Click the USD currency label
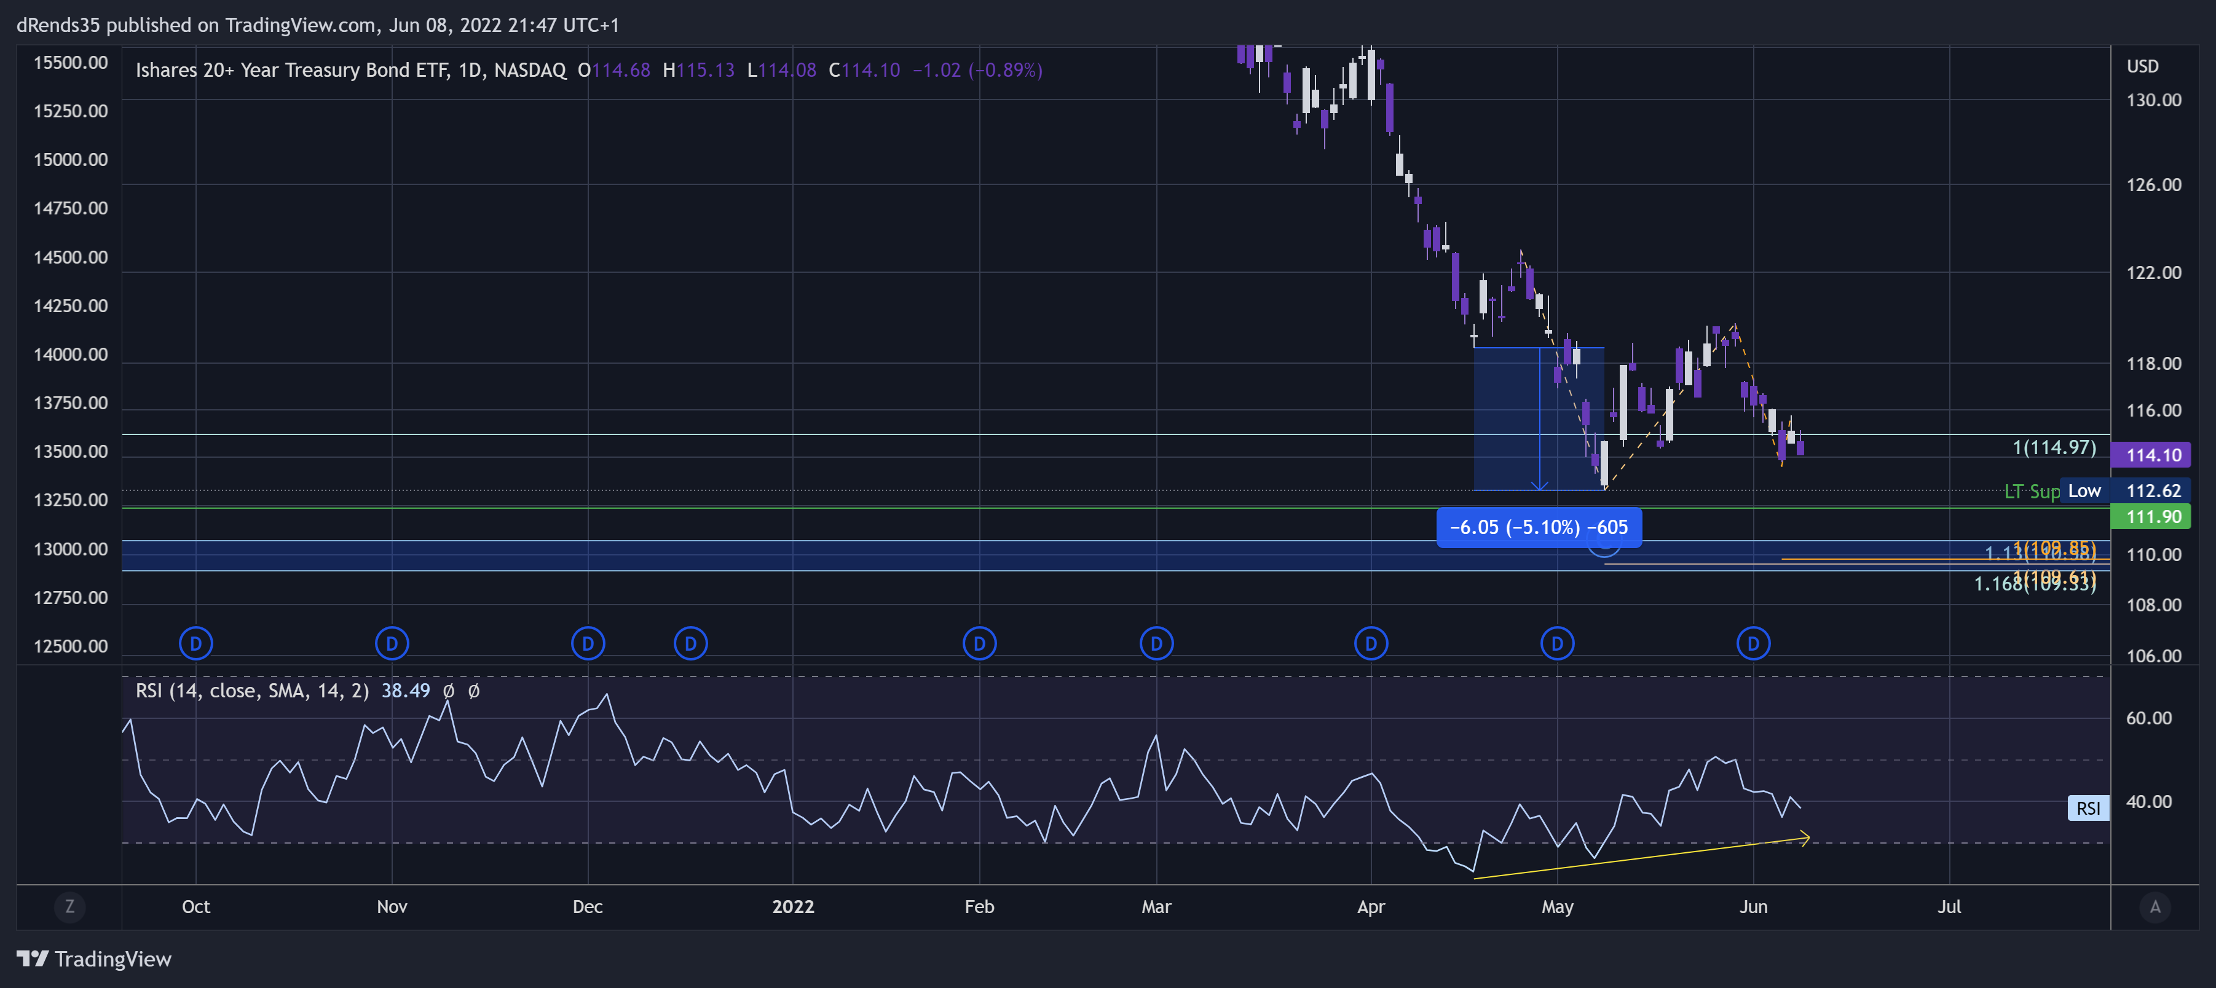Screen dimensions: 2216x988 (x=2143, y=66)
